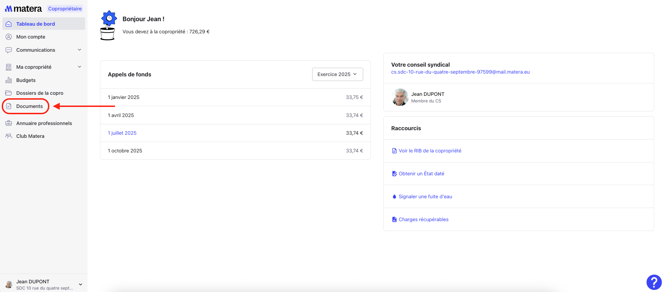This screenshot has width=666, height=292.
Task: Click the Budgets bar chart icon
Action: pyautogui.click(x=9, y=80)
